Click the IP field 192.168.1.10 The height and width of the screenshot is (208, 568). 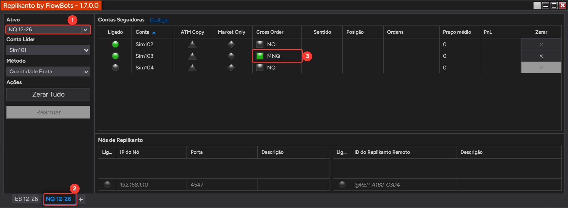point(151,185)
